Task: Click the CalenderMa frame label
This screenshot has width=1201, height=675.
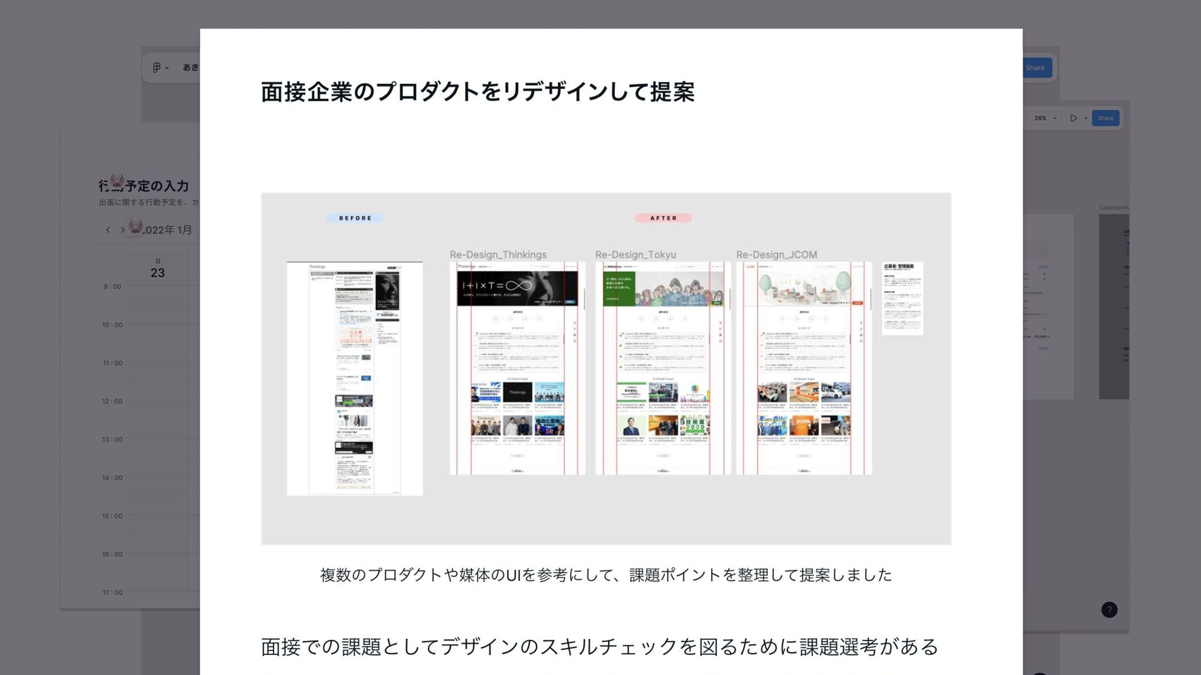Action: pyautogui.click(x=1113, y=207)
